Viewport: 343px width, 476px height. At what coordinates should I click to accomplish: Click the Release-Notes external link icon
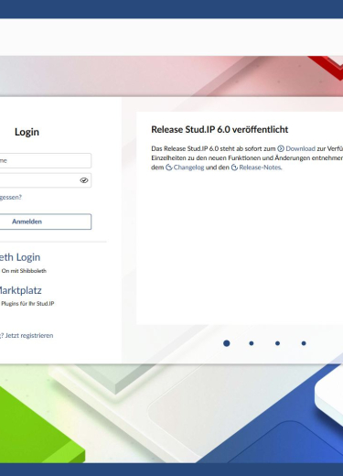tap(234, 168)
